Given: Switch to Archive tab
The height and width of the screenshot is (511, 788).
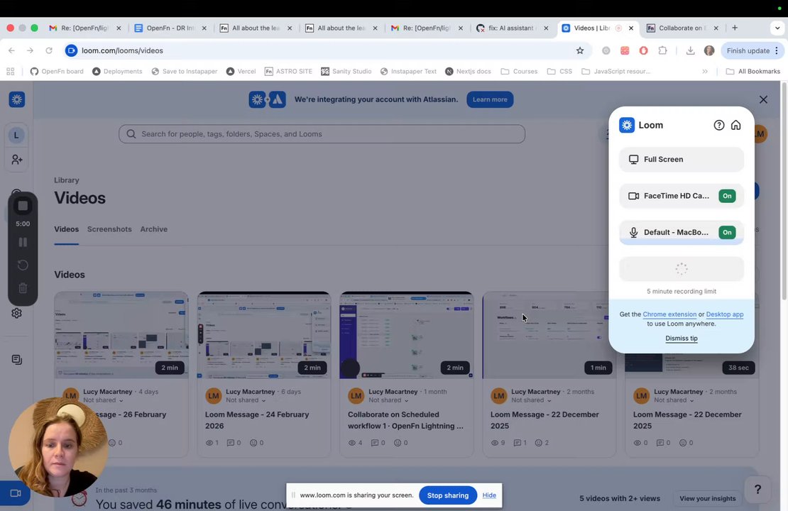Looking at the screenshot, I should 154,229.
